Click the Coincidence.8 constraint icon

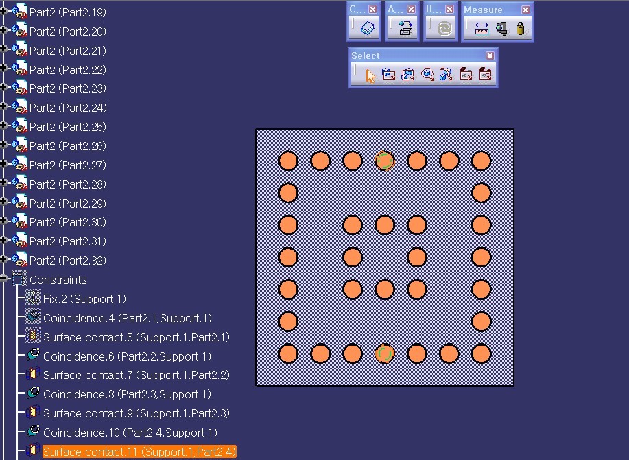pos(33,393)
